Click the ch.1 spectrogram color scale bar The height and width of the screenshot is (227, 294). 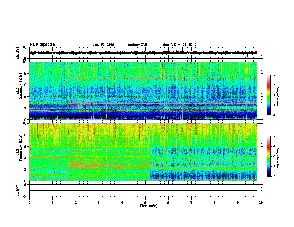pos(269,95)
